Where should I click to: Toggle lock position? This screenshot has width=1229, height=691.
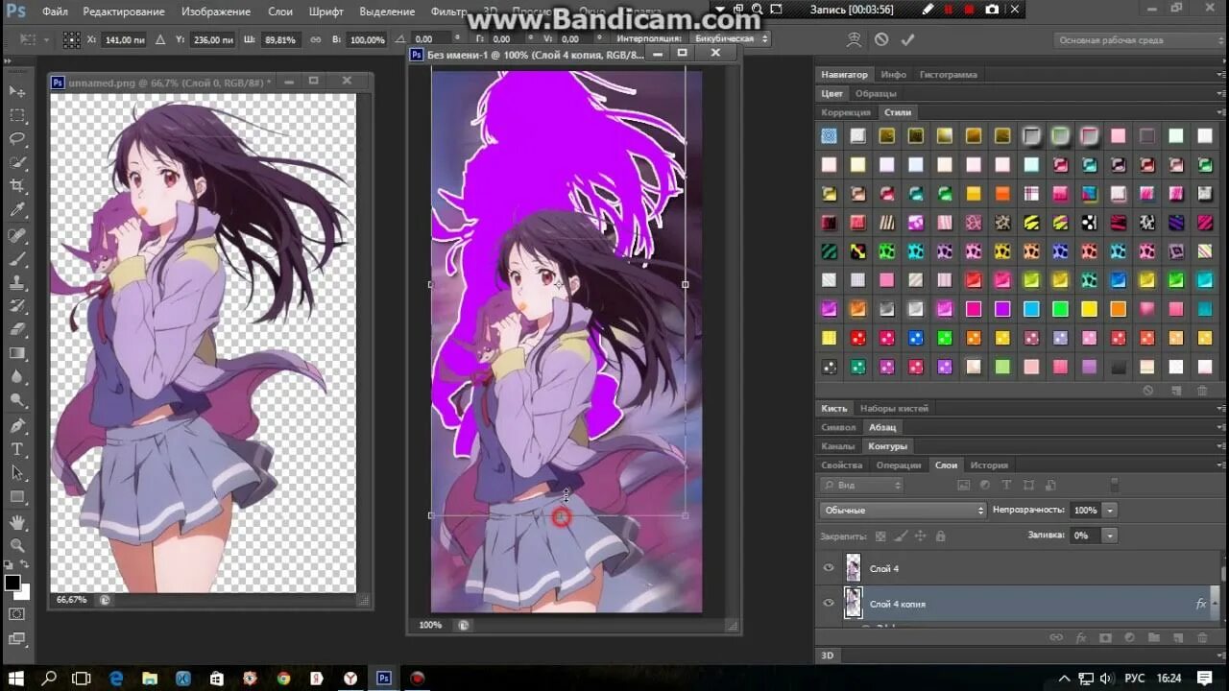(920, 536)
